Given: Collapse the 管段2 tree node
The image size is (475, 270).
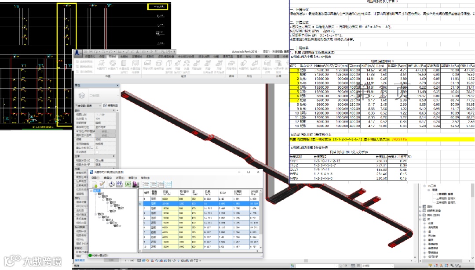Looking at the screenshot, I should point(96,194).
